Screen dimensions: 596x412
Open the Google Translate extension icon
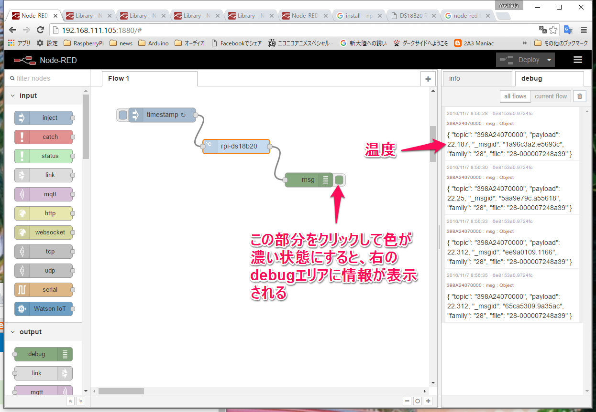(568, 30)
